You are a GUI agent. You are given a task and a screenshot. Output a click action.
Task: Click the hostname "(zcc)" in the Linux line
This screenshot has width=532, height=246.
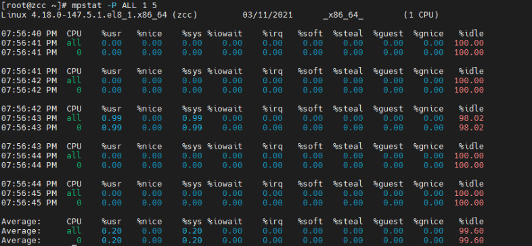185,15
